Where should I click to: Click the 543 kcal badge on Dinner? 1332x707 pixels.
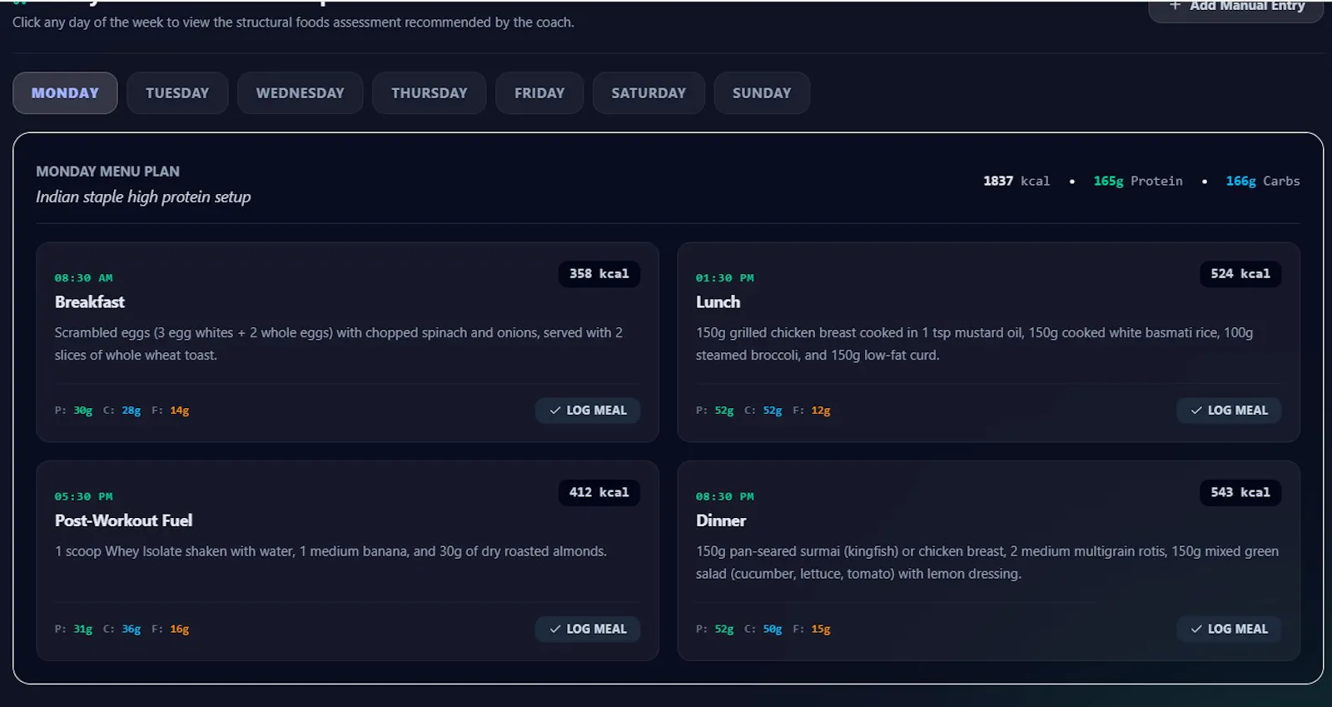1240,493
